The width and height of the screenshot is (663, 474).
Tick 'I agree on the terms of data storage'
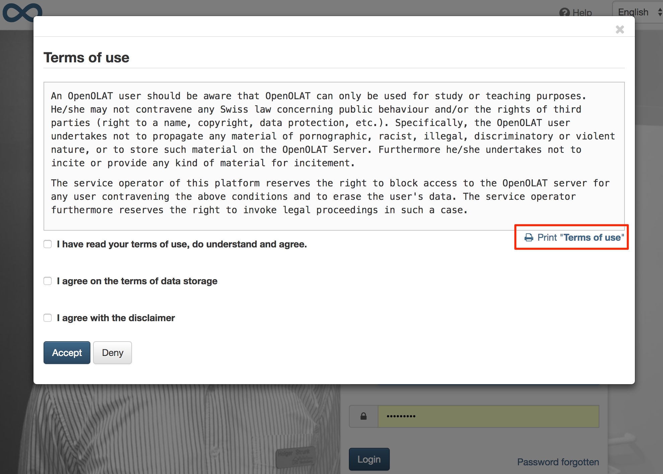point(48,281)
